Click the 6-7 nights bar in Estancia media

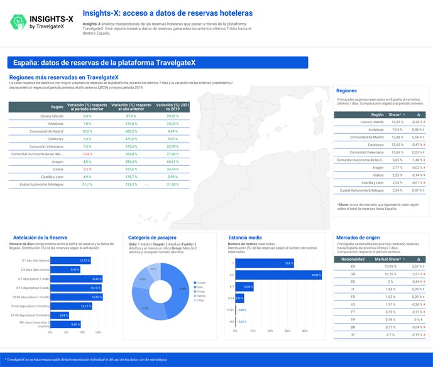pyautogui.click(x=244, y=287)
